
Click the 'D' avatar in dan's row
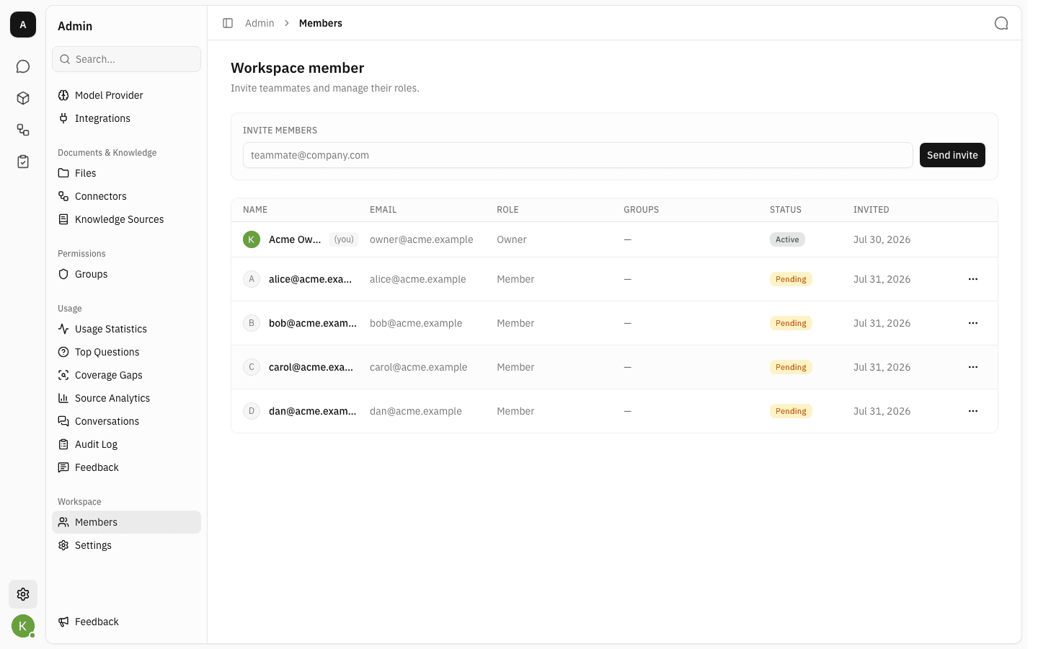[252, 411]
